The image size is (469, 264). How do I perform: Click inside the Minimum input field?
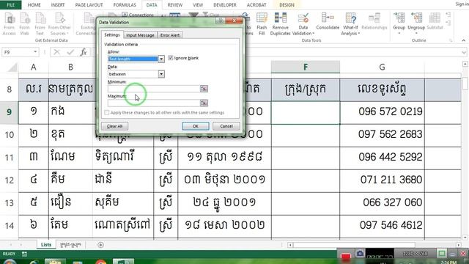tap(154, 89)
